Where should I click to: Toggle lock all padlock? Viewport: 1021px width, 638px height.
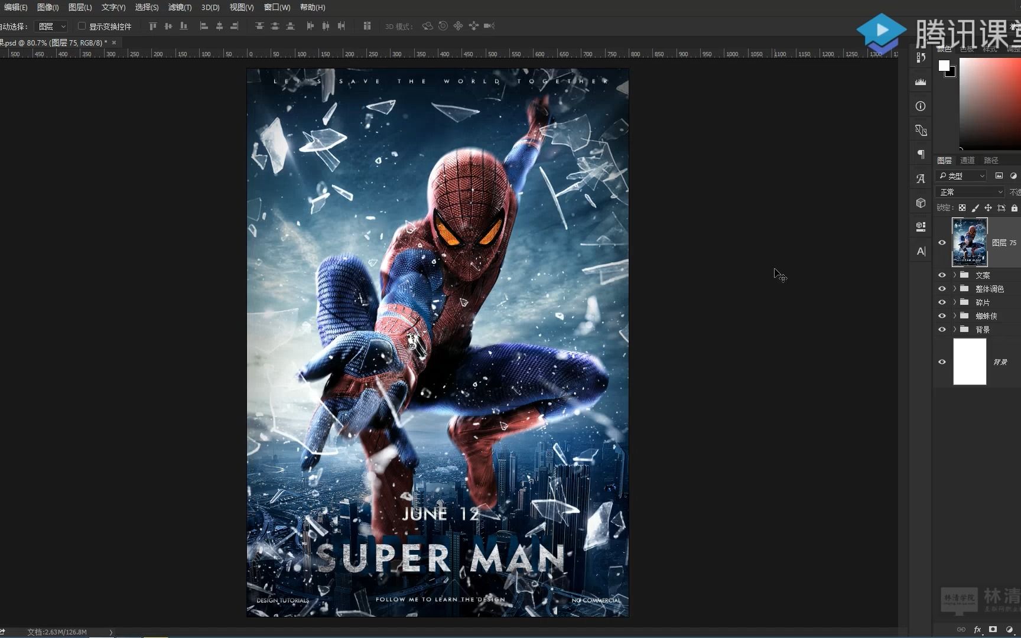(x=1014, y=208)
